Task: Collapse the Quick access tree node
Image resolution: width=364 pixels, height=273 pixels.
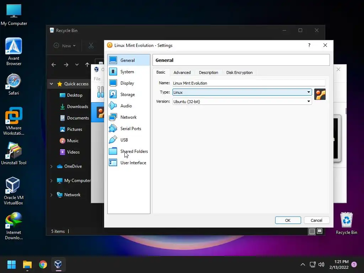Action: pos(51,84)
